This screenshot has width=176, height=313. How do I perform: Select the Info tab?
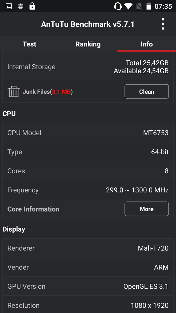click(147, 44)
